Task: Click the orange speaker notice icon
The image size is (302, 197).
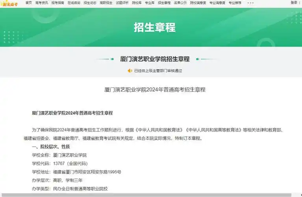Action: click(130, 71)
